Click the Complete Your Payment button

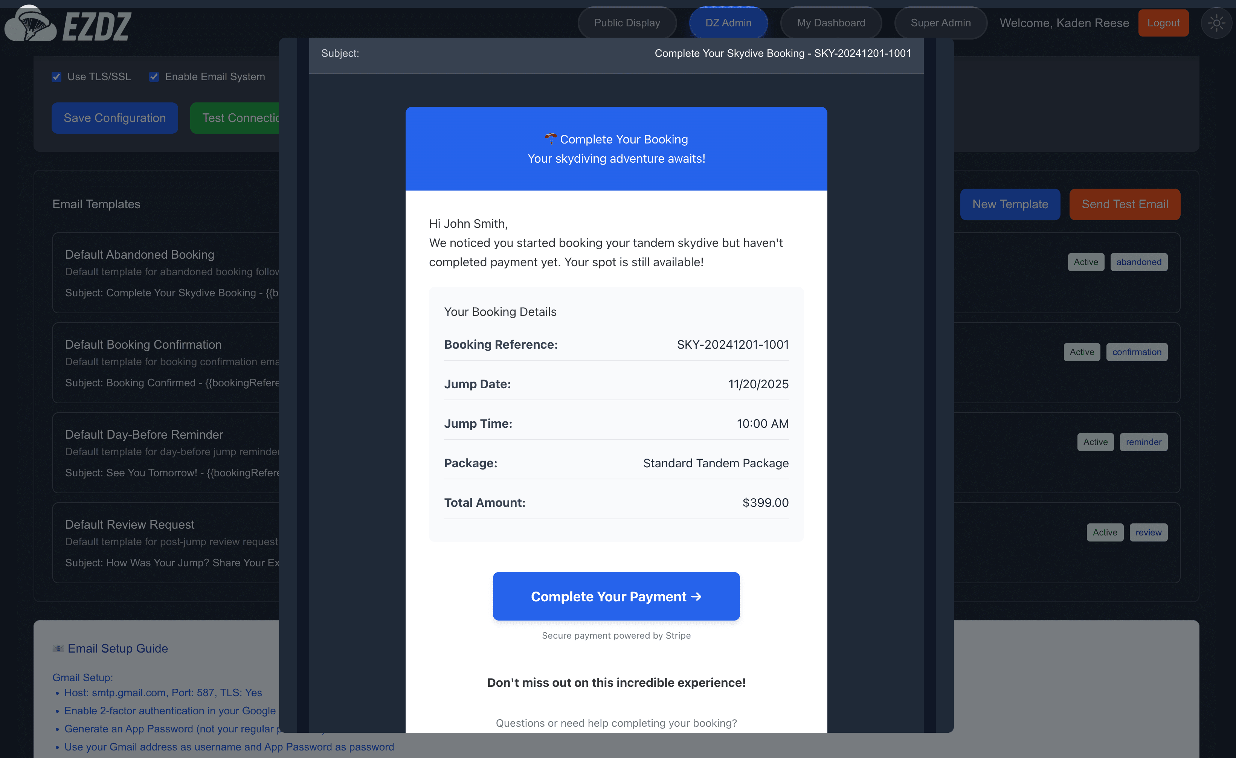click(616, 596)
